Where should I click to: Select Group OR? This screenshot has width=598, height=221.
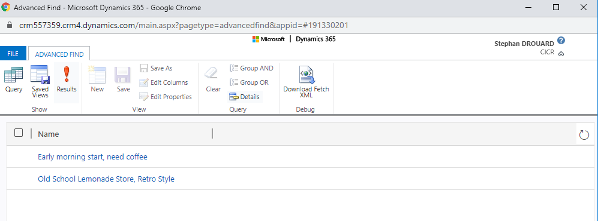click(249, 82)
